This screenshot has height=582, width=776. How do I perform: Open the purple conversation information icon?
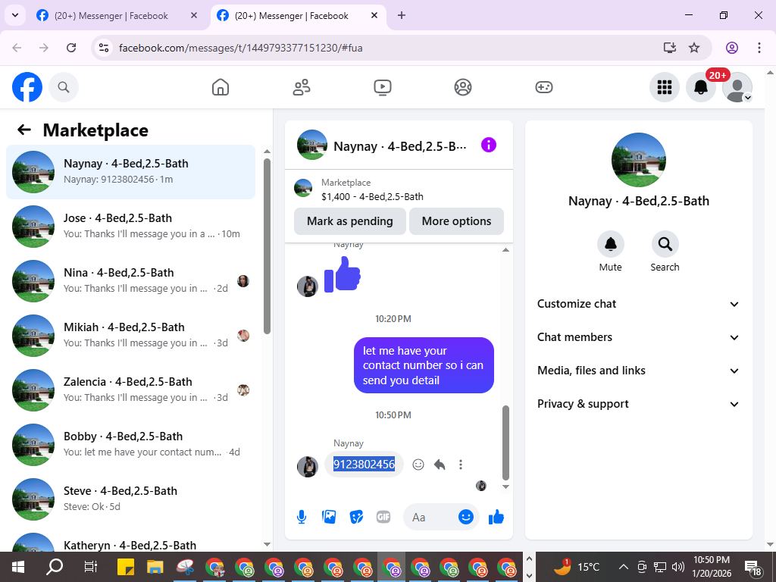[489, 145]
